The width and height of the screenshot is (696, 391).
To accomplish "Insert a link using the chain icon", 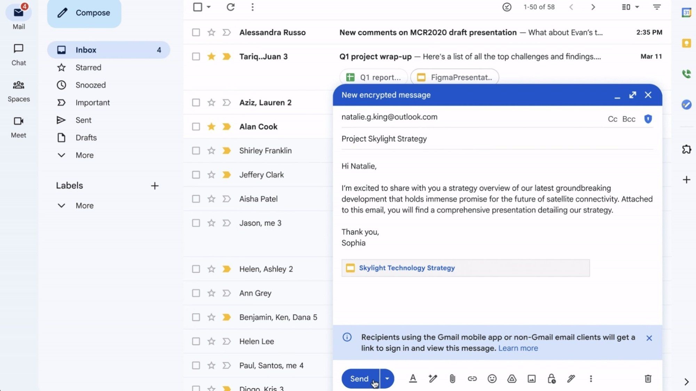I will (472, 378).
